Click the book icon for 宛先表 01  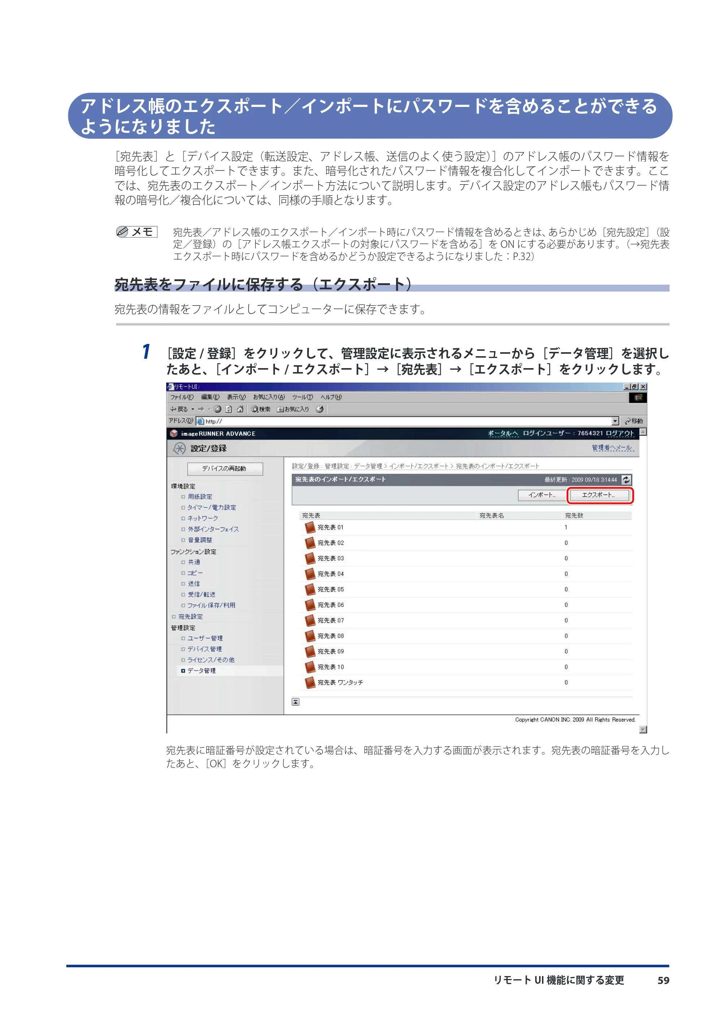click(310, 527)
